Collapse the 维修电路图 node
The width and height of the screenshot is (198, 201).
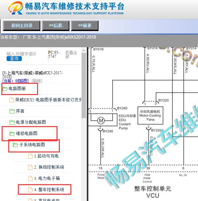26,133
